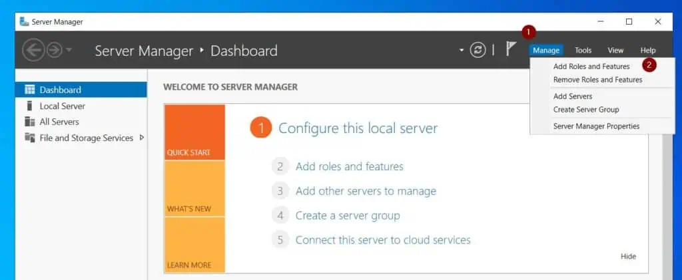Viewport: 682px width, 280px height.
Task: Click Add other servers to manage
Action: tap(366, 191)
